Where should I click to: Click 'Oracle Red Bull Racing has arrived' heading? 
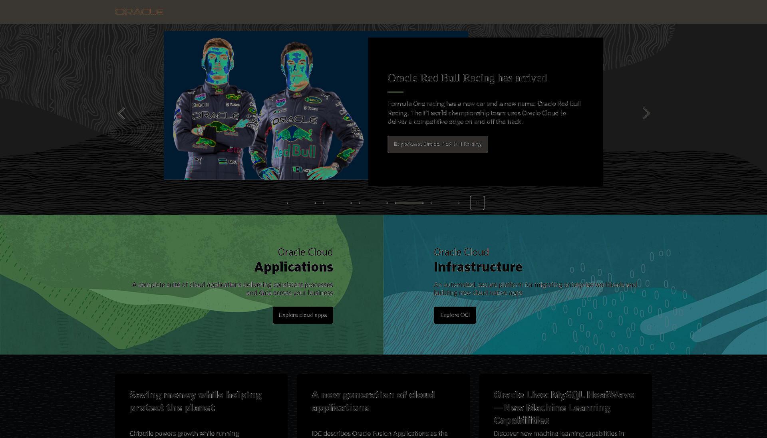pyautogui.click(x=467, y=78)
